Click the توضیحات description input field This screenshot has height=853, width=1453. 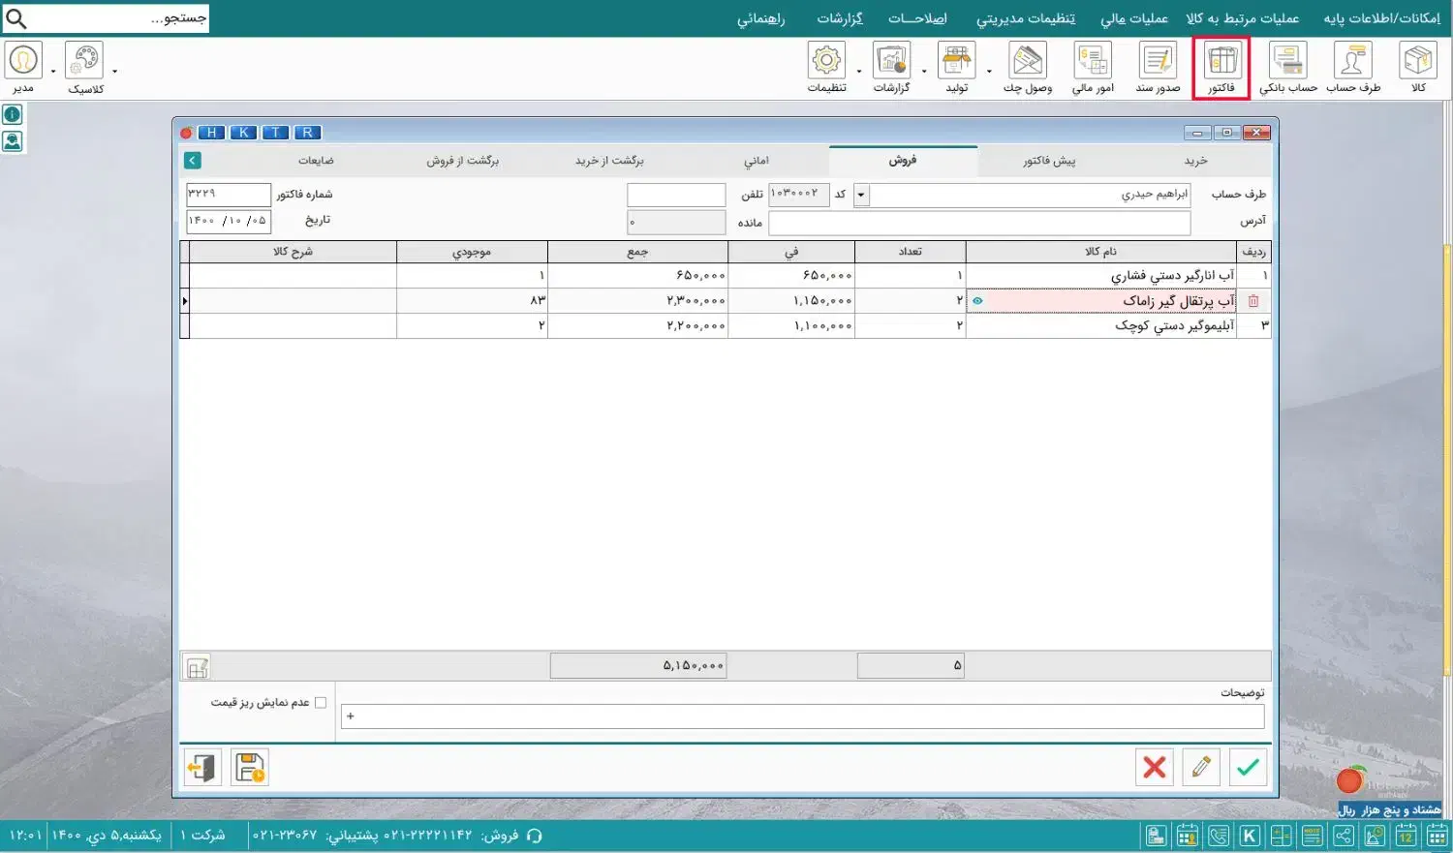click(802, 716)
